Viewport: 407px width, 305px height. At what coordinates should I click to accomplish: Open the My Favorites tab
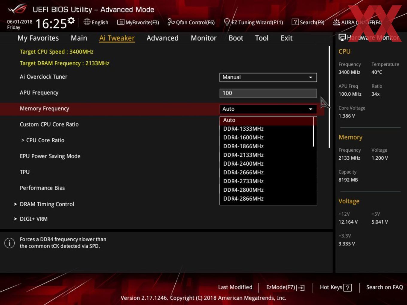tap(38, 38)
